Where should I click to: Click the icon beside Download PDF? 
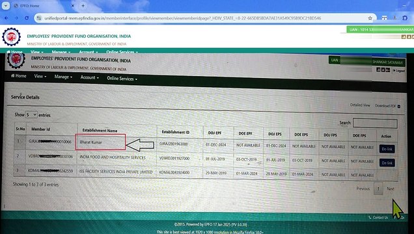399,106
